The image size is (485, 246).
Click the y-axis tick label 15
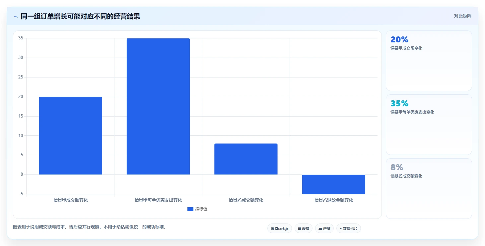(x=21, y=116)
